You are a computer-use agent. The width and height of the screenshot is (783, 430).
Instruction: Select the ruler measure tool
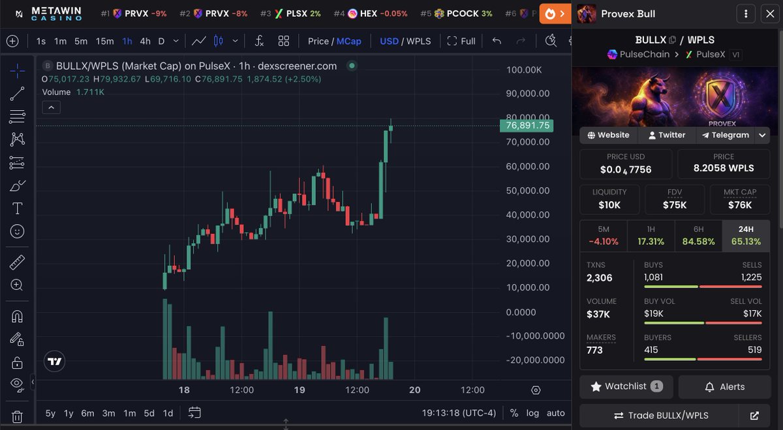[x=18, y=263]
